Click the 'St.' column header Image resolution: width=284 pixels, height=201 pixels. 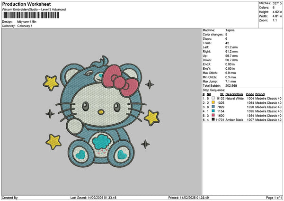pos(222,94)
